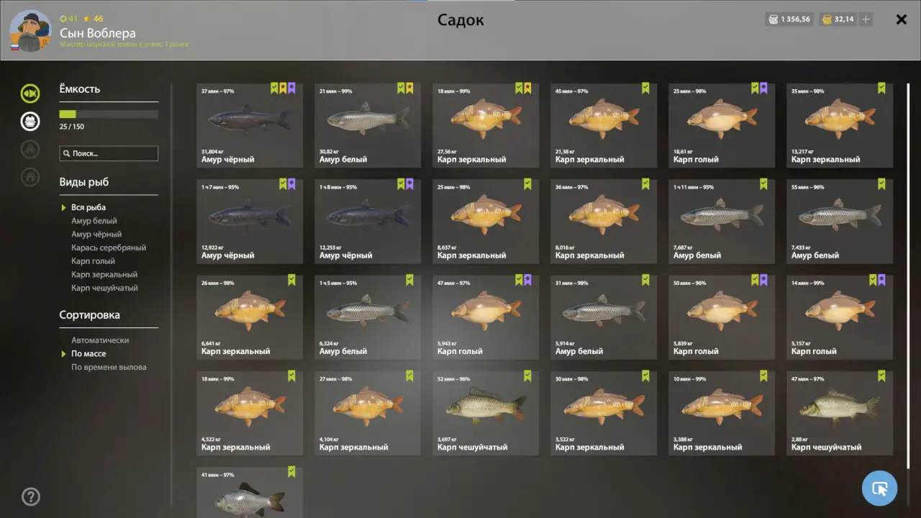
Task: Select the fish keepnet icon in sidebar
Action: coord(30,93)
